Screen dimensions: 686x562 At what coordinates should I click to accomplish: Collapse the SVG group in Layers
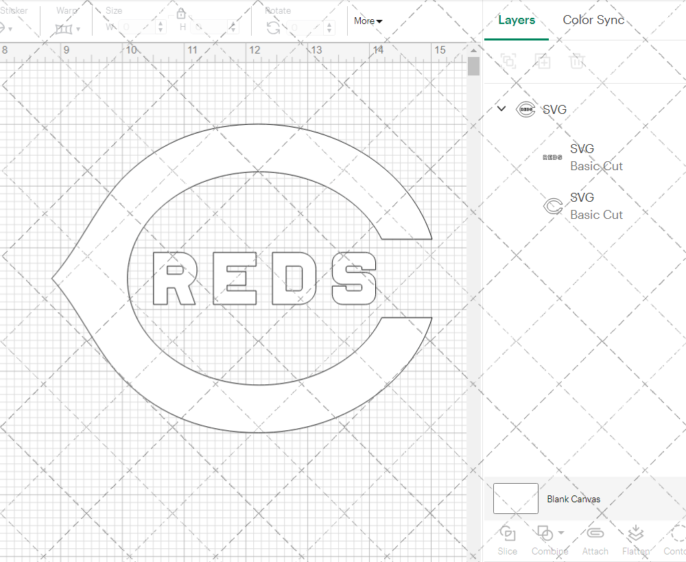tap(501, 108)
